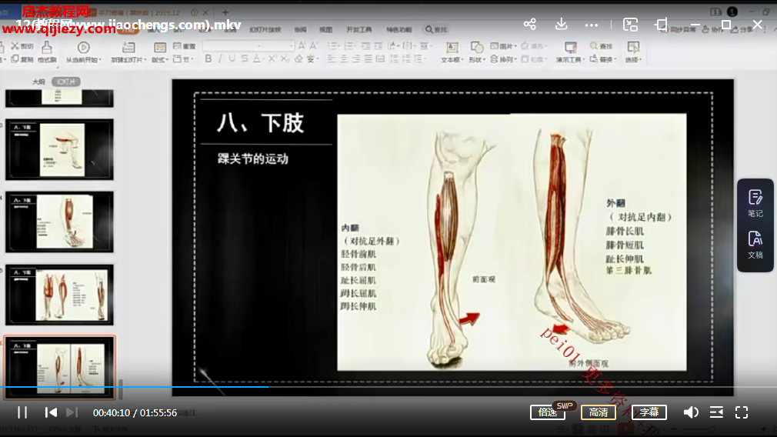
Task: Select the currently highlighted last slide thumbnail
Action: [x=59, y=368]
